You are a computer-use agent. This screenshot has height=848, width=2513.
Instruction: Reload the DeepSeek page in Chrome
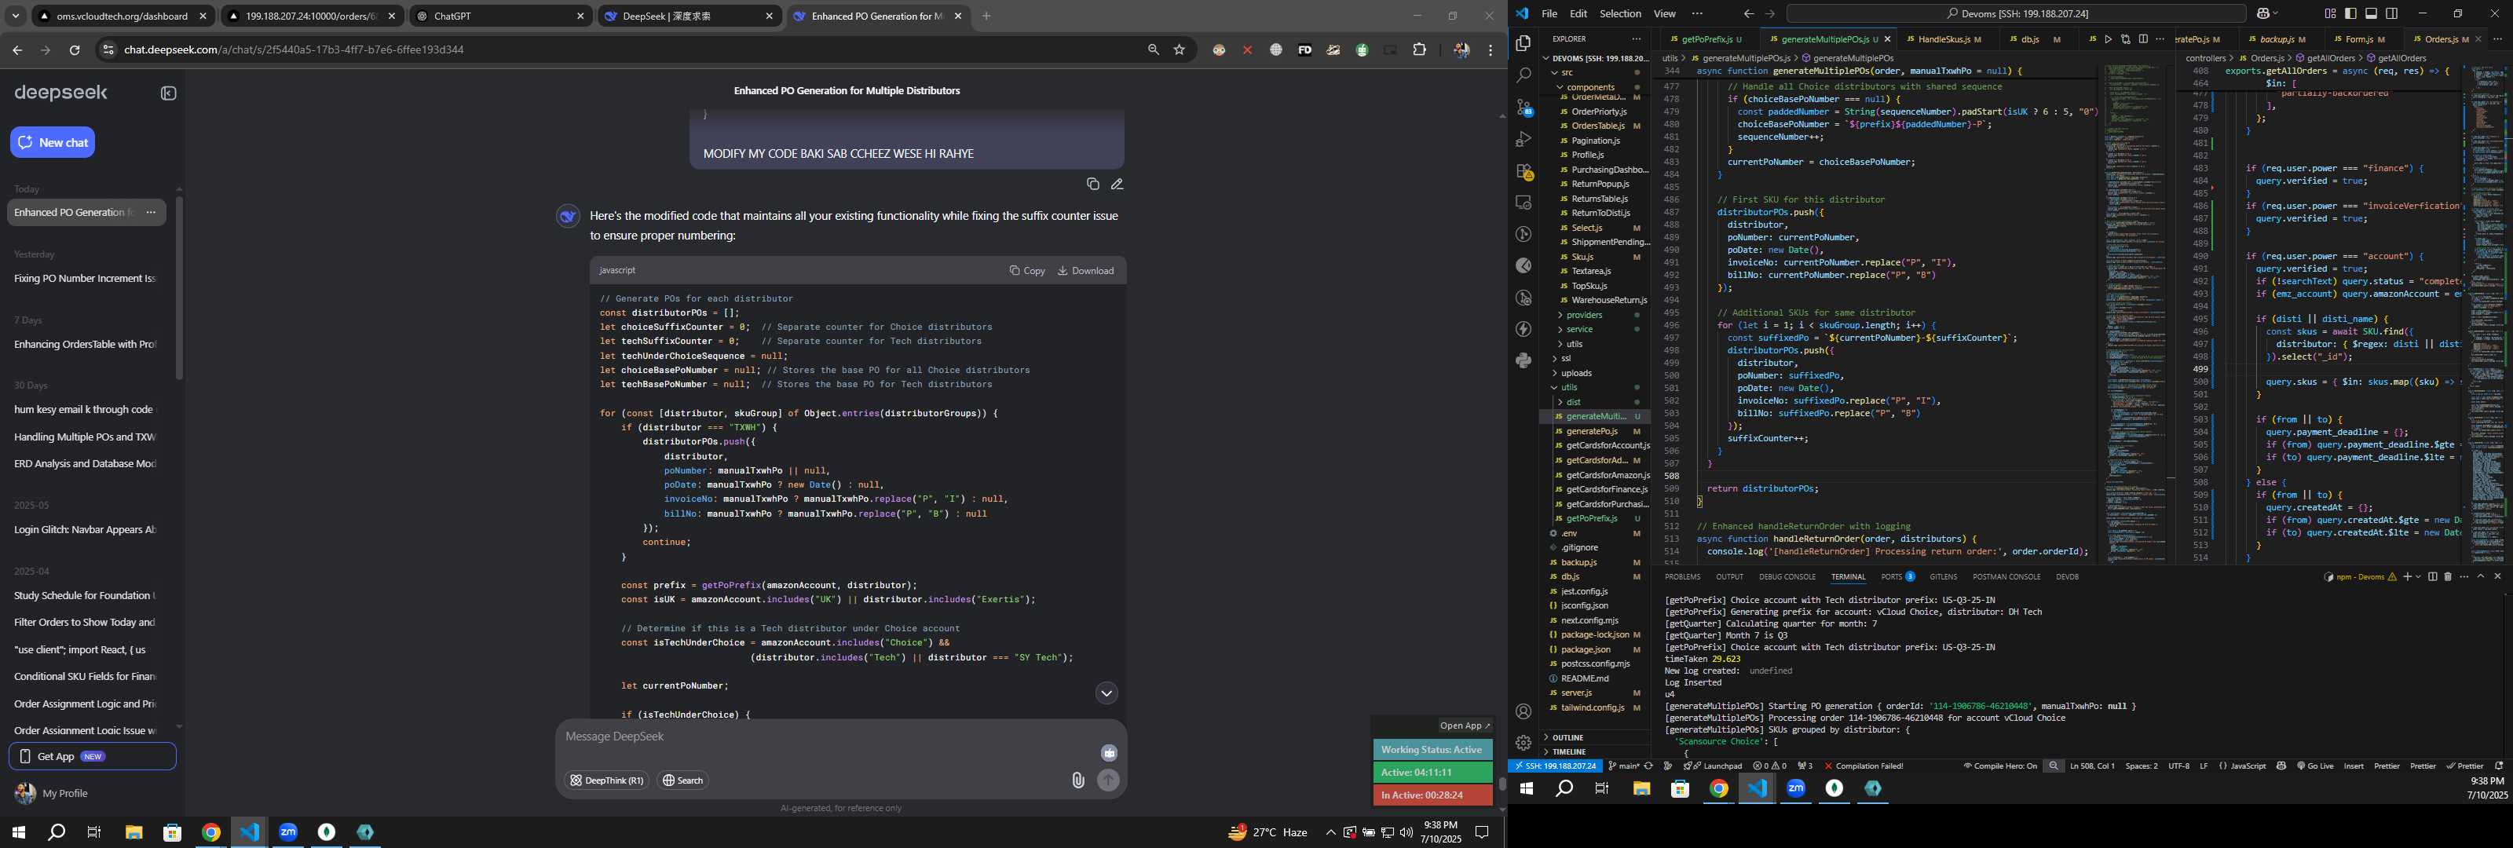point(74,49)
